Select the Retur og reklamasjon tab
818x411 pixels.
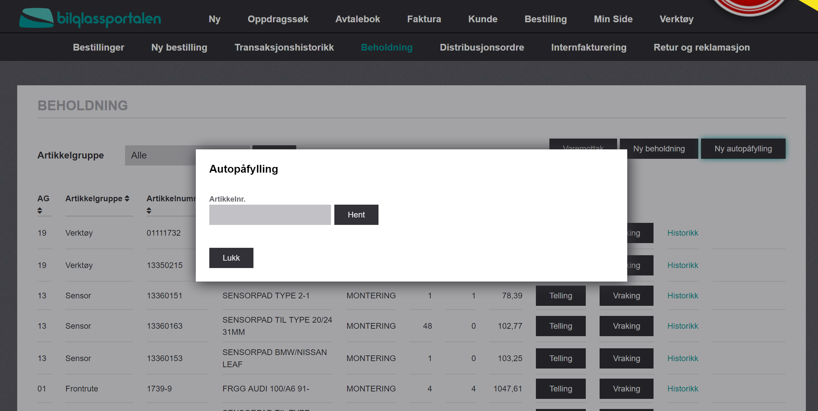[x=702, y=48]
